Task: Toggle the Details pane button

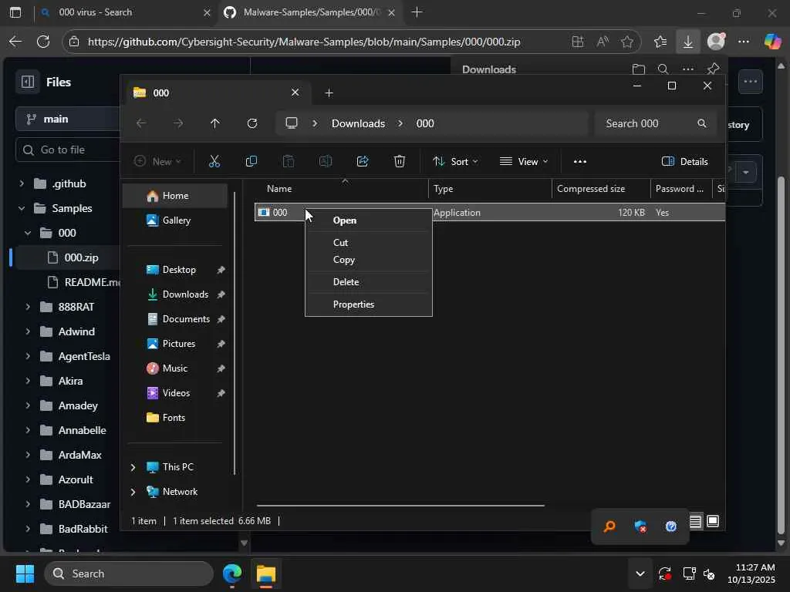Action: click(685, 161)
